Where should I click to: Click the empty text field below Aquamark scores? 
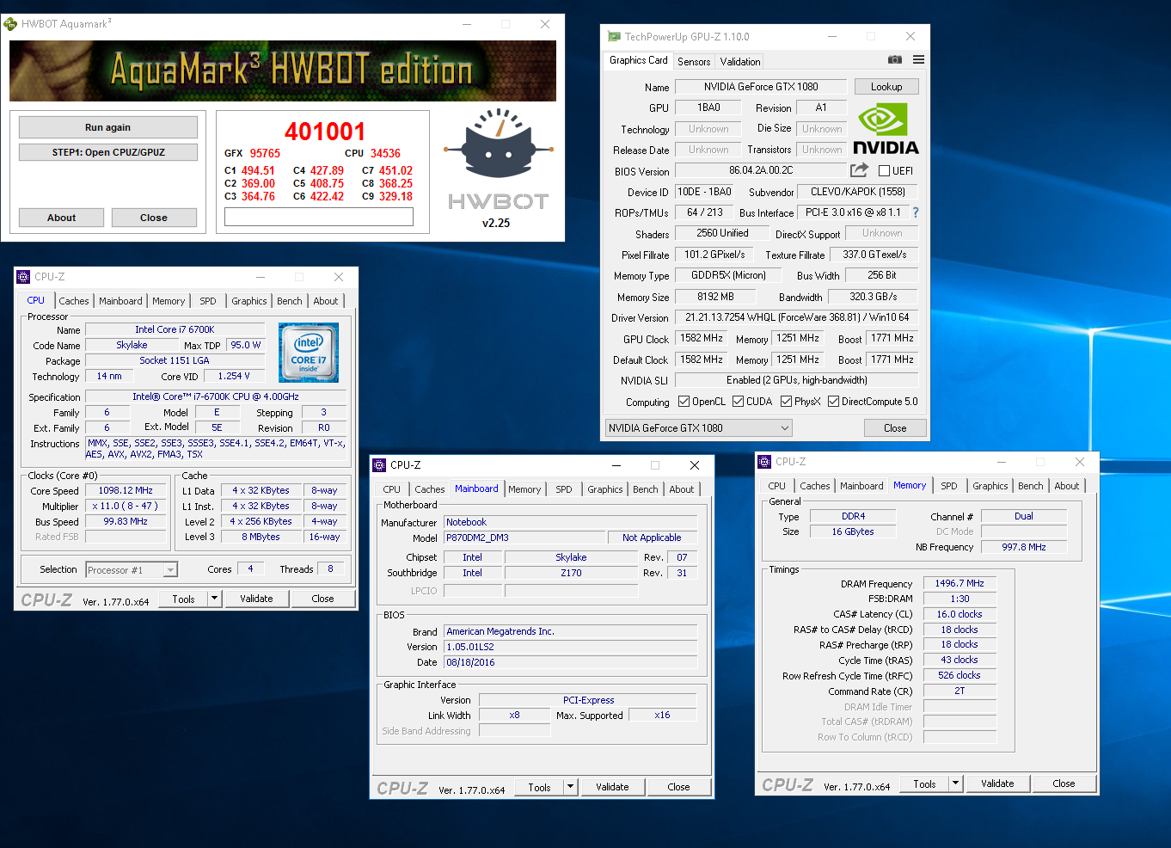coord(319,217)
